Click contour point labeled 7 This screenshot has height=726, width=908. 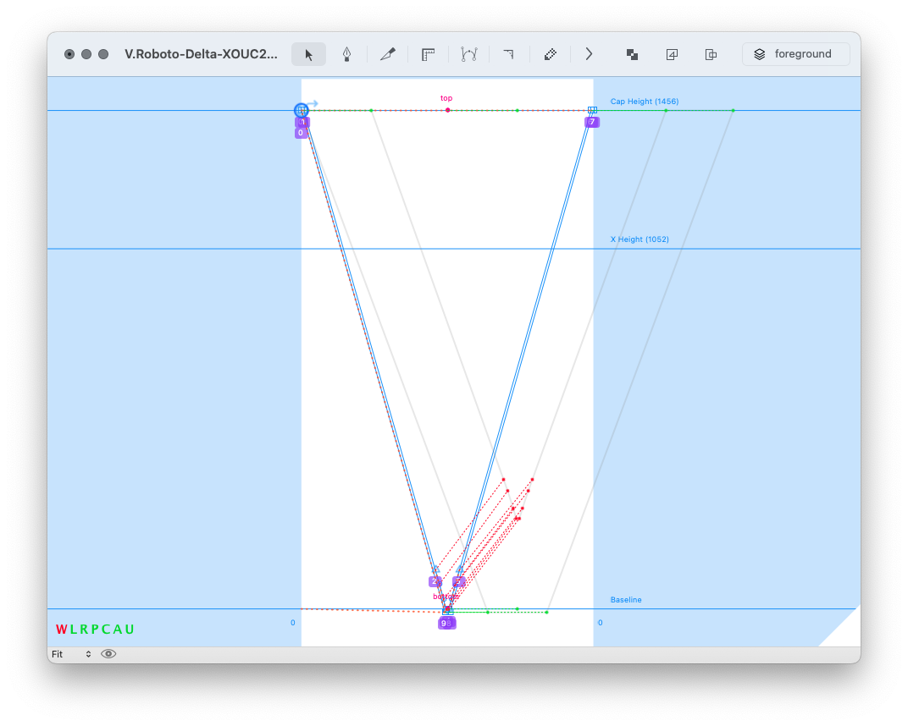click(x=592, y=122)
